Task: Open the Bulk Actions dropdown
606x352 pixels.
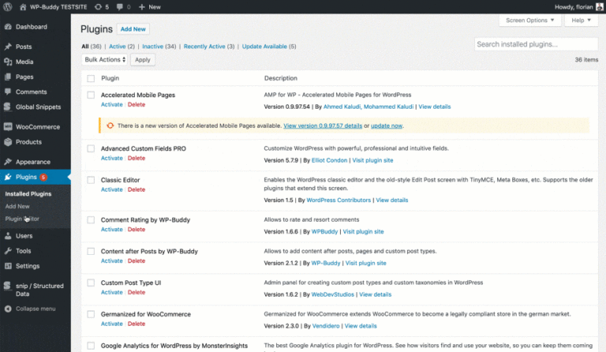Action: point(105,59)
